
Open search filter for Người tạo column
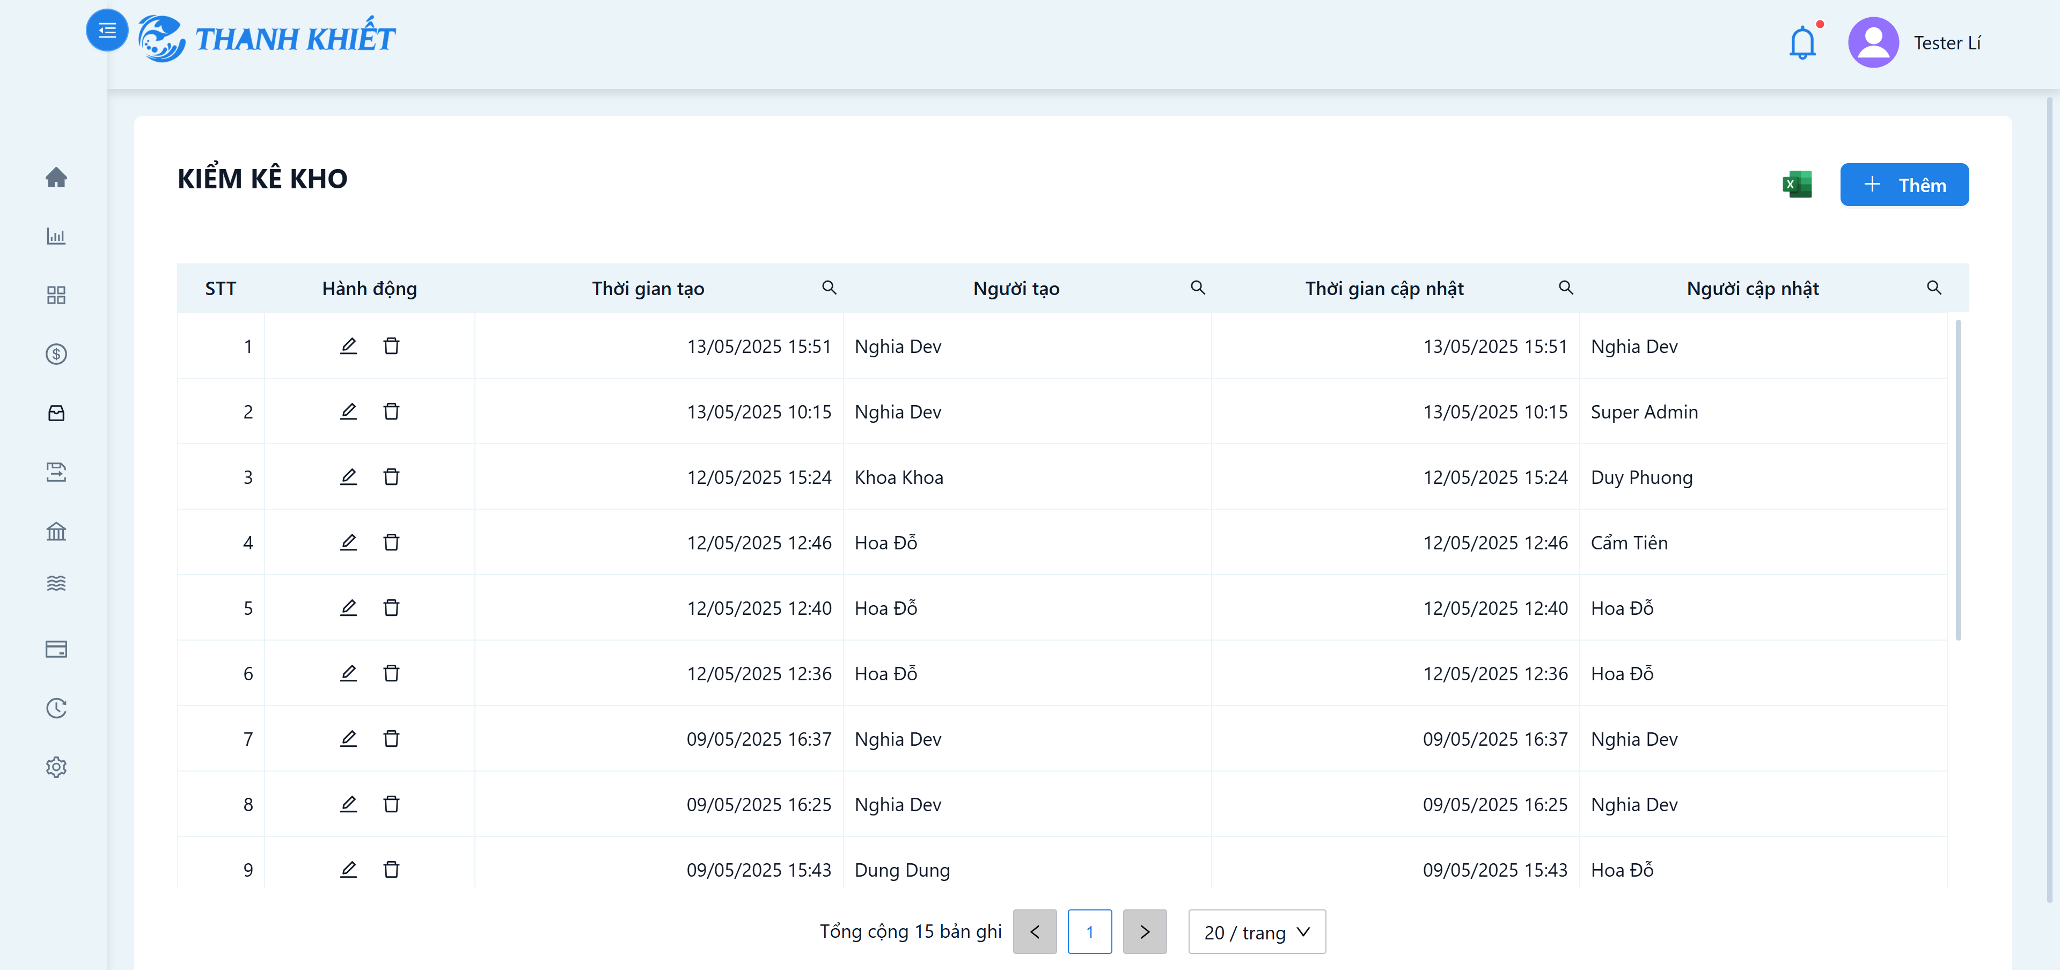coord(1197,288)
